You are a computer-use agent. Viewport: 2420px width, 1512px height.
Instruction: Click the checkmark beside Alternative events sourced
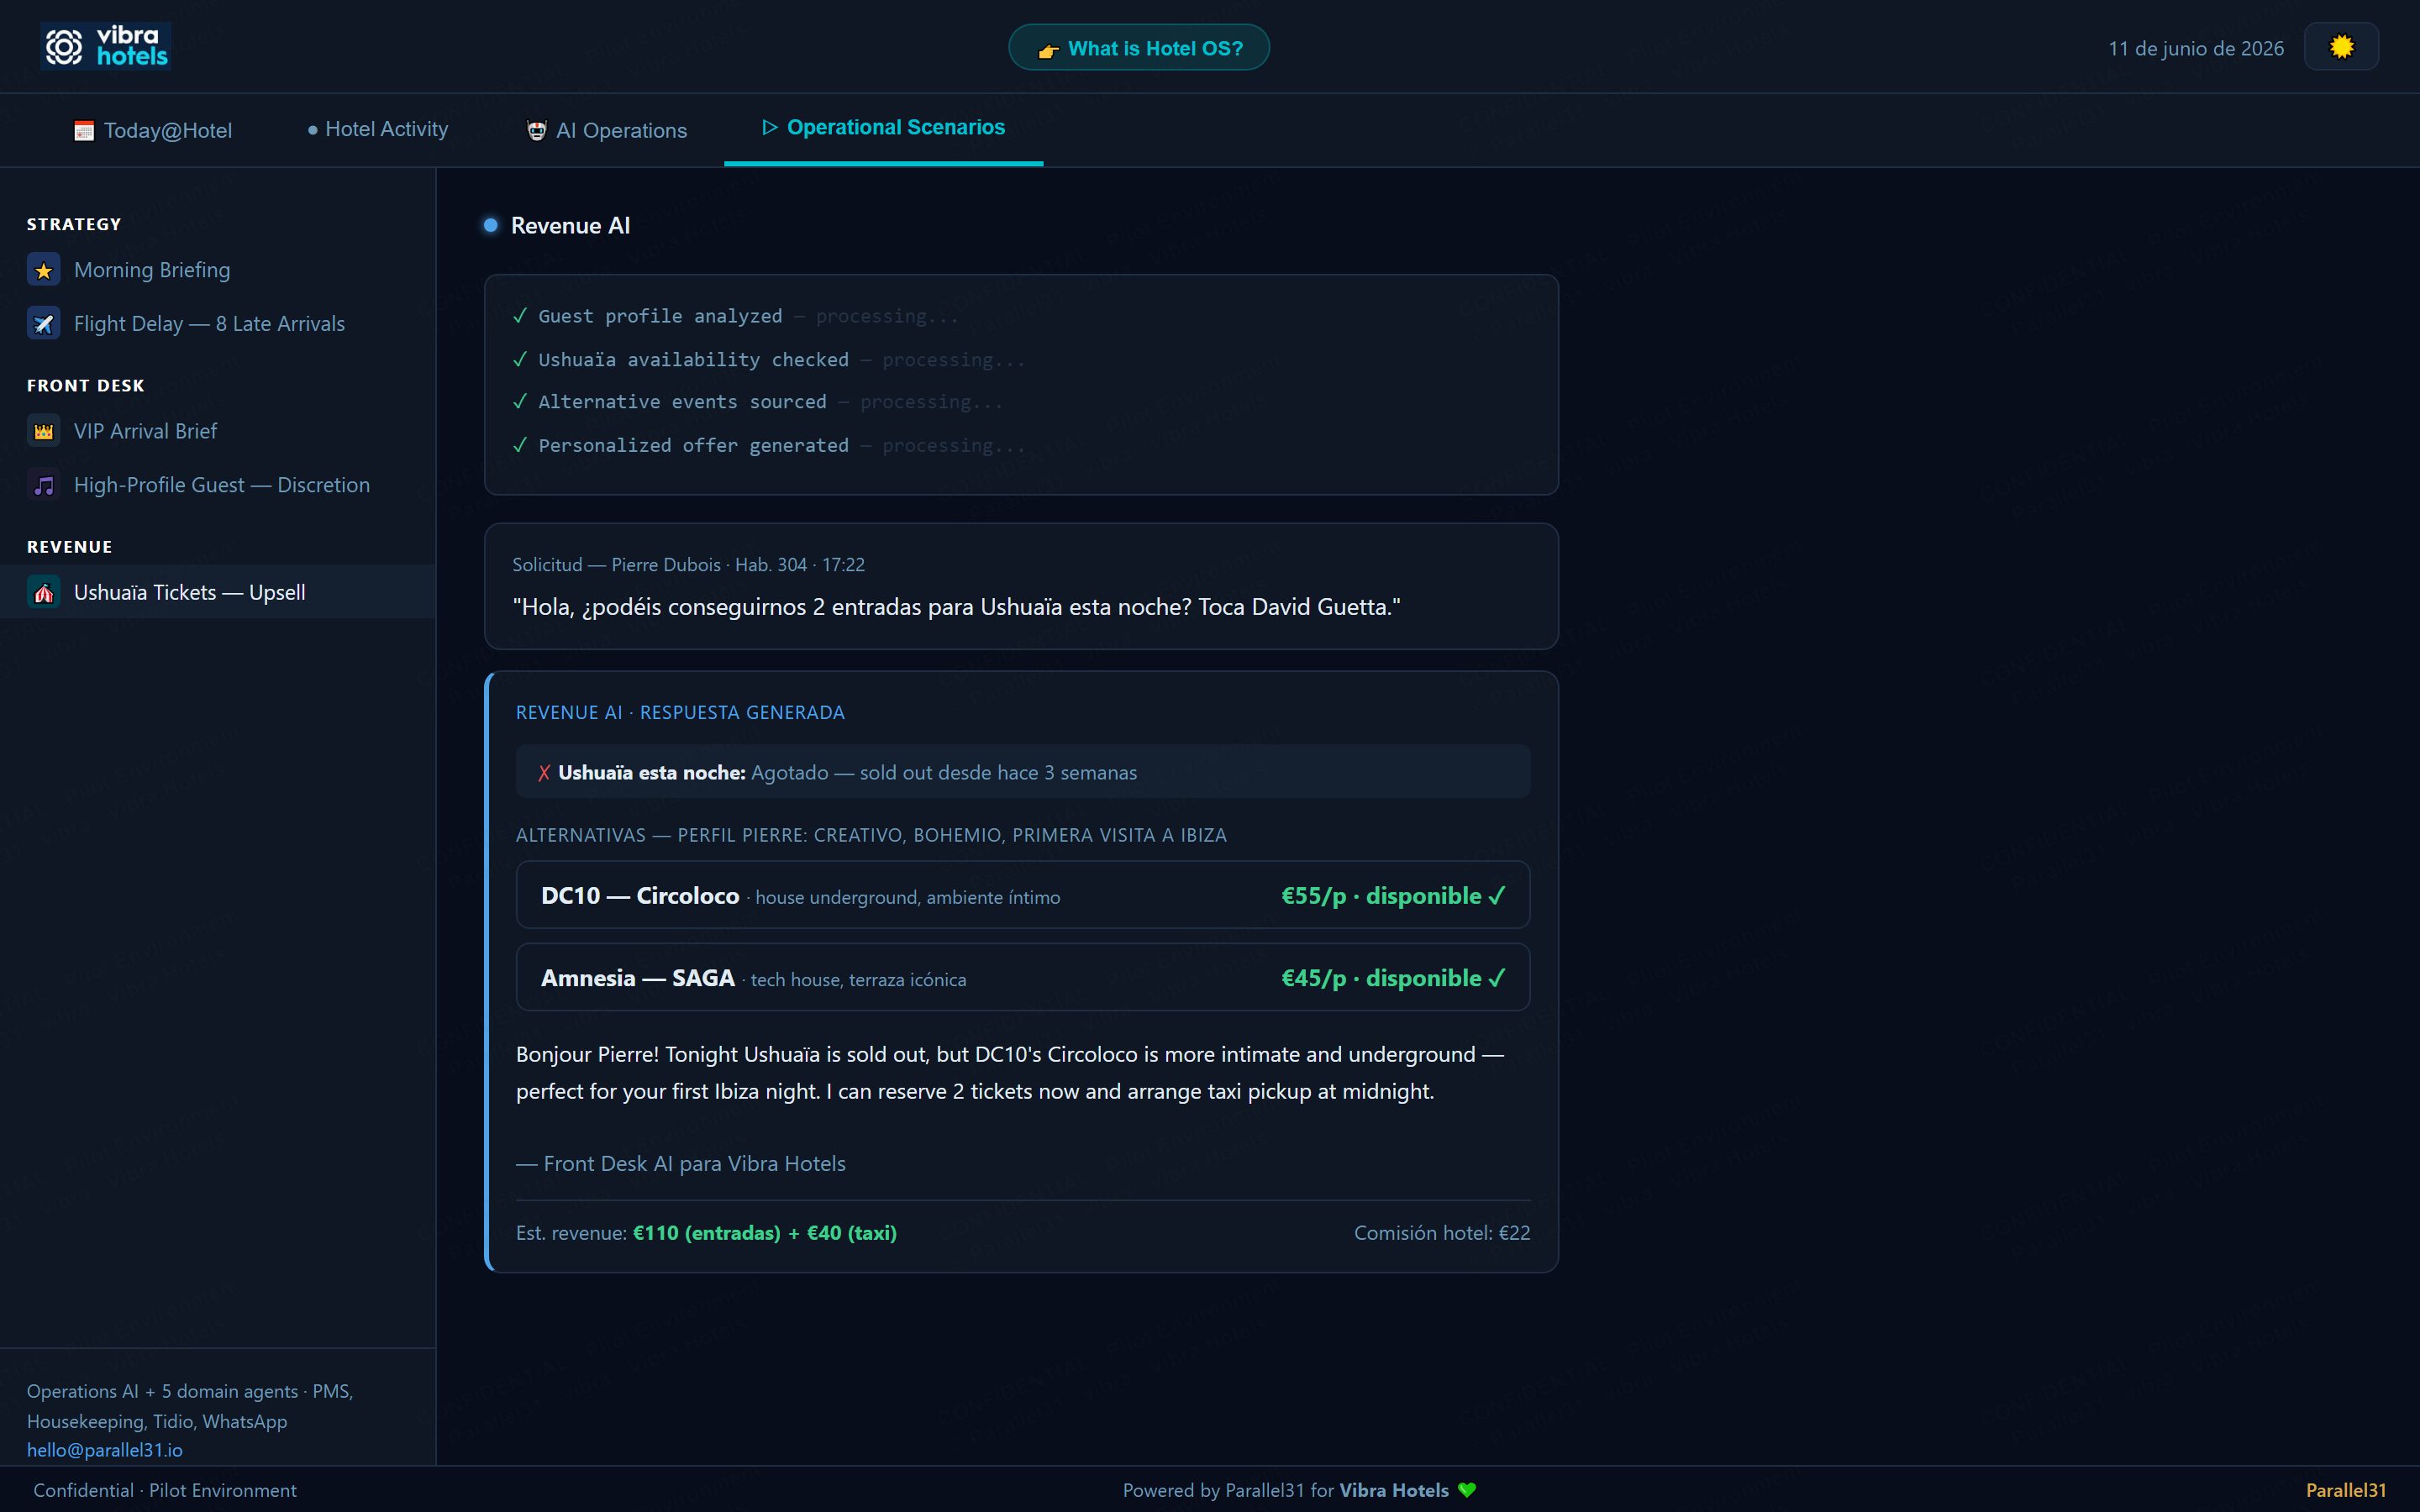click(520, 402)
